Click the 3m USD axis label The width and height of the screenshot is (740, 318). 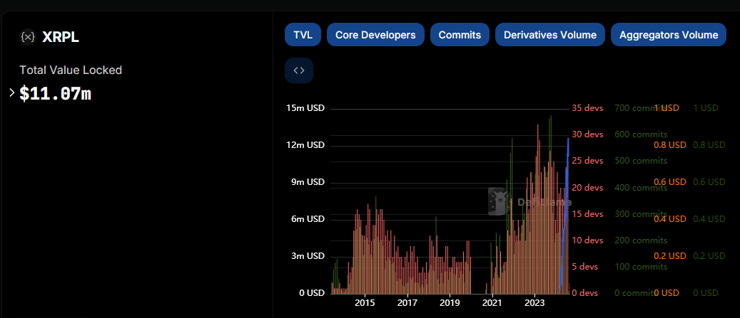click(308, 256)
